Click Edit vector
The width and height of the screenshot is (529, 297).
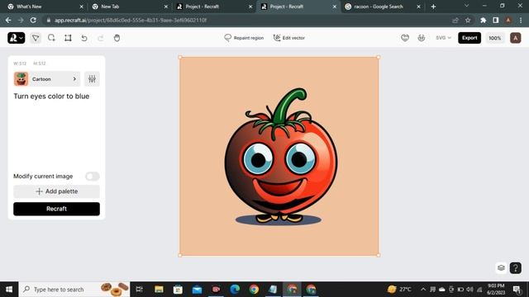pyautogui.click(x=289, y=38)
